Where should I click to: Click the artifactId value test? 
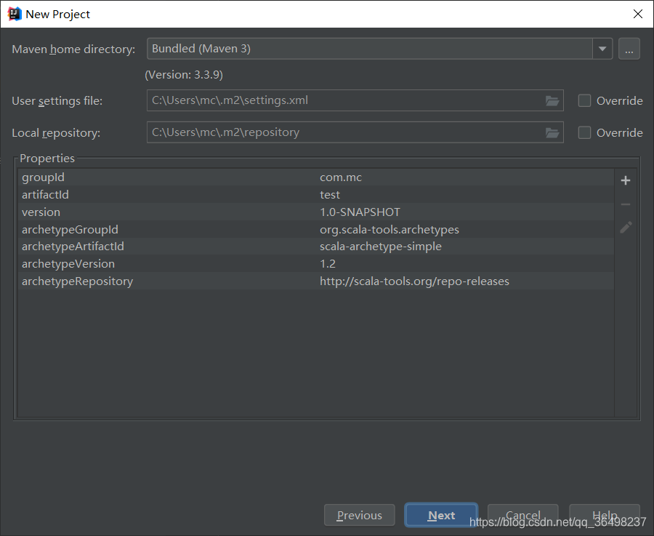tap(329, 194)
